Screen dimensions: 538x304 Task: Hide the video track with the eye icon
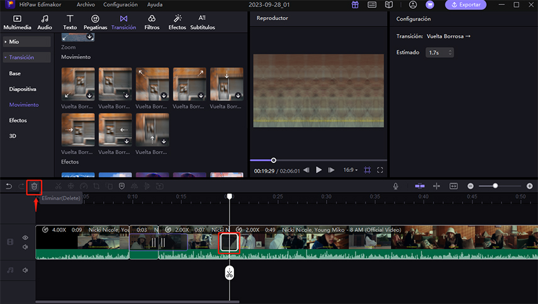(25, 237)
